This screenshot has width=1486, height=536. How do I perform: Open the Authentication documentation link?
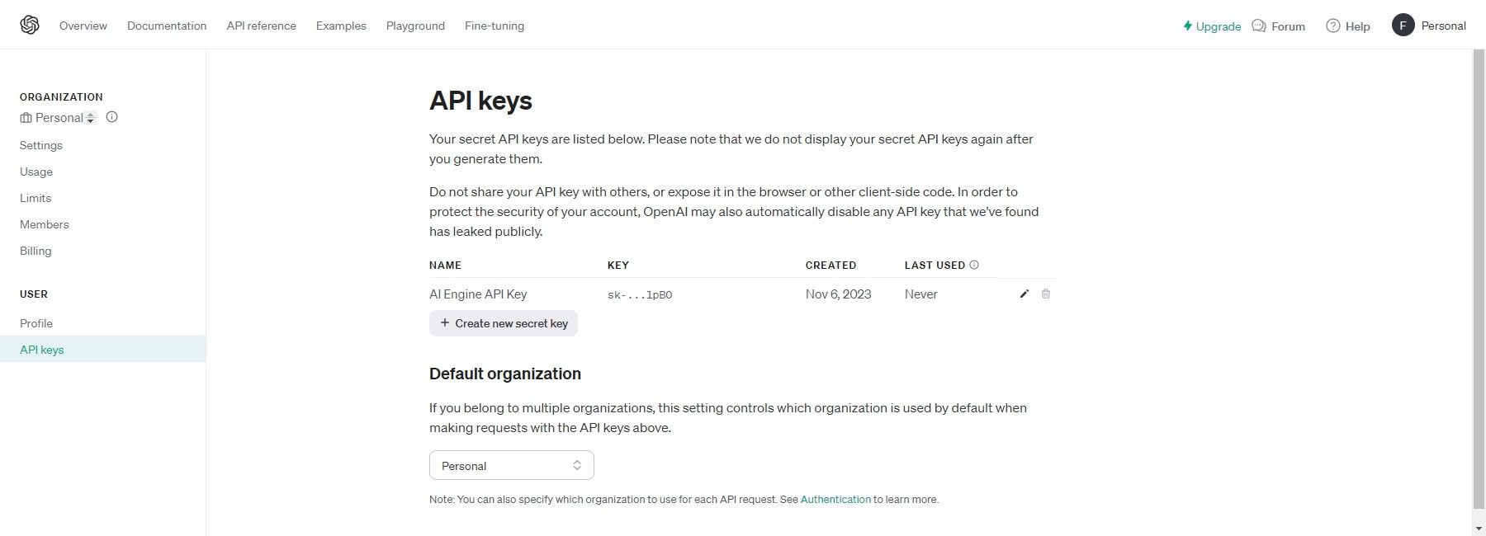(x=835, y=499)
